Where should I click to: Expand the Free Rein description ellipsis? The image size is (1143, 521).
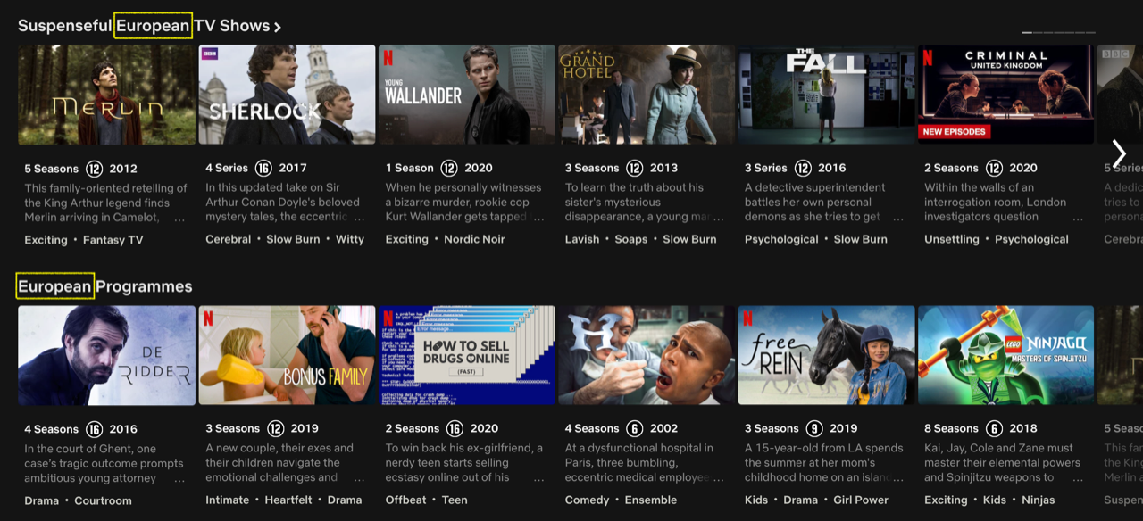pos(898,479)
